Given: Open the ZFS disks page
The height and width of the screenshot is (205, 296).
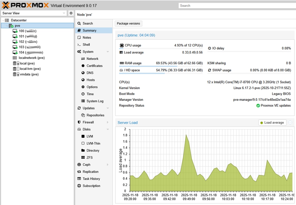Looking at the screenshot, I should (89, 158).
